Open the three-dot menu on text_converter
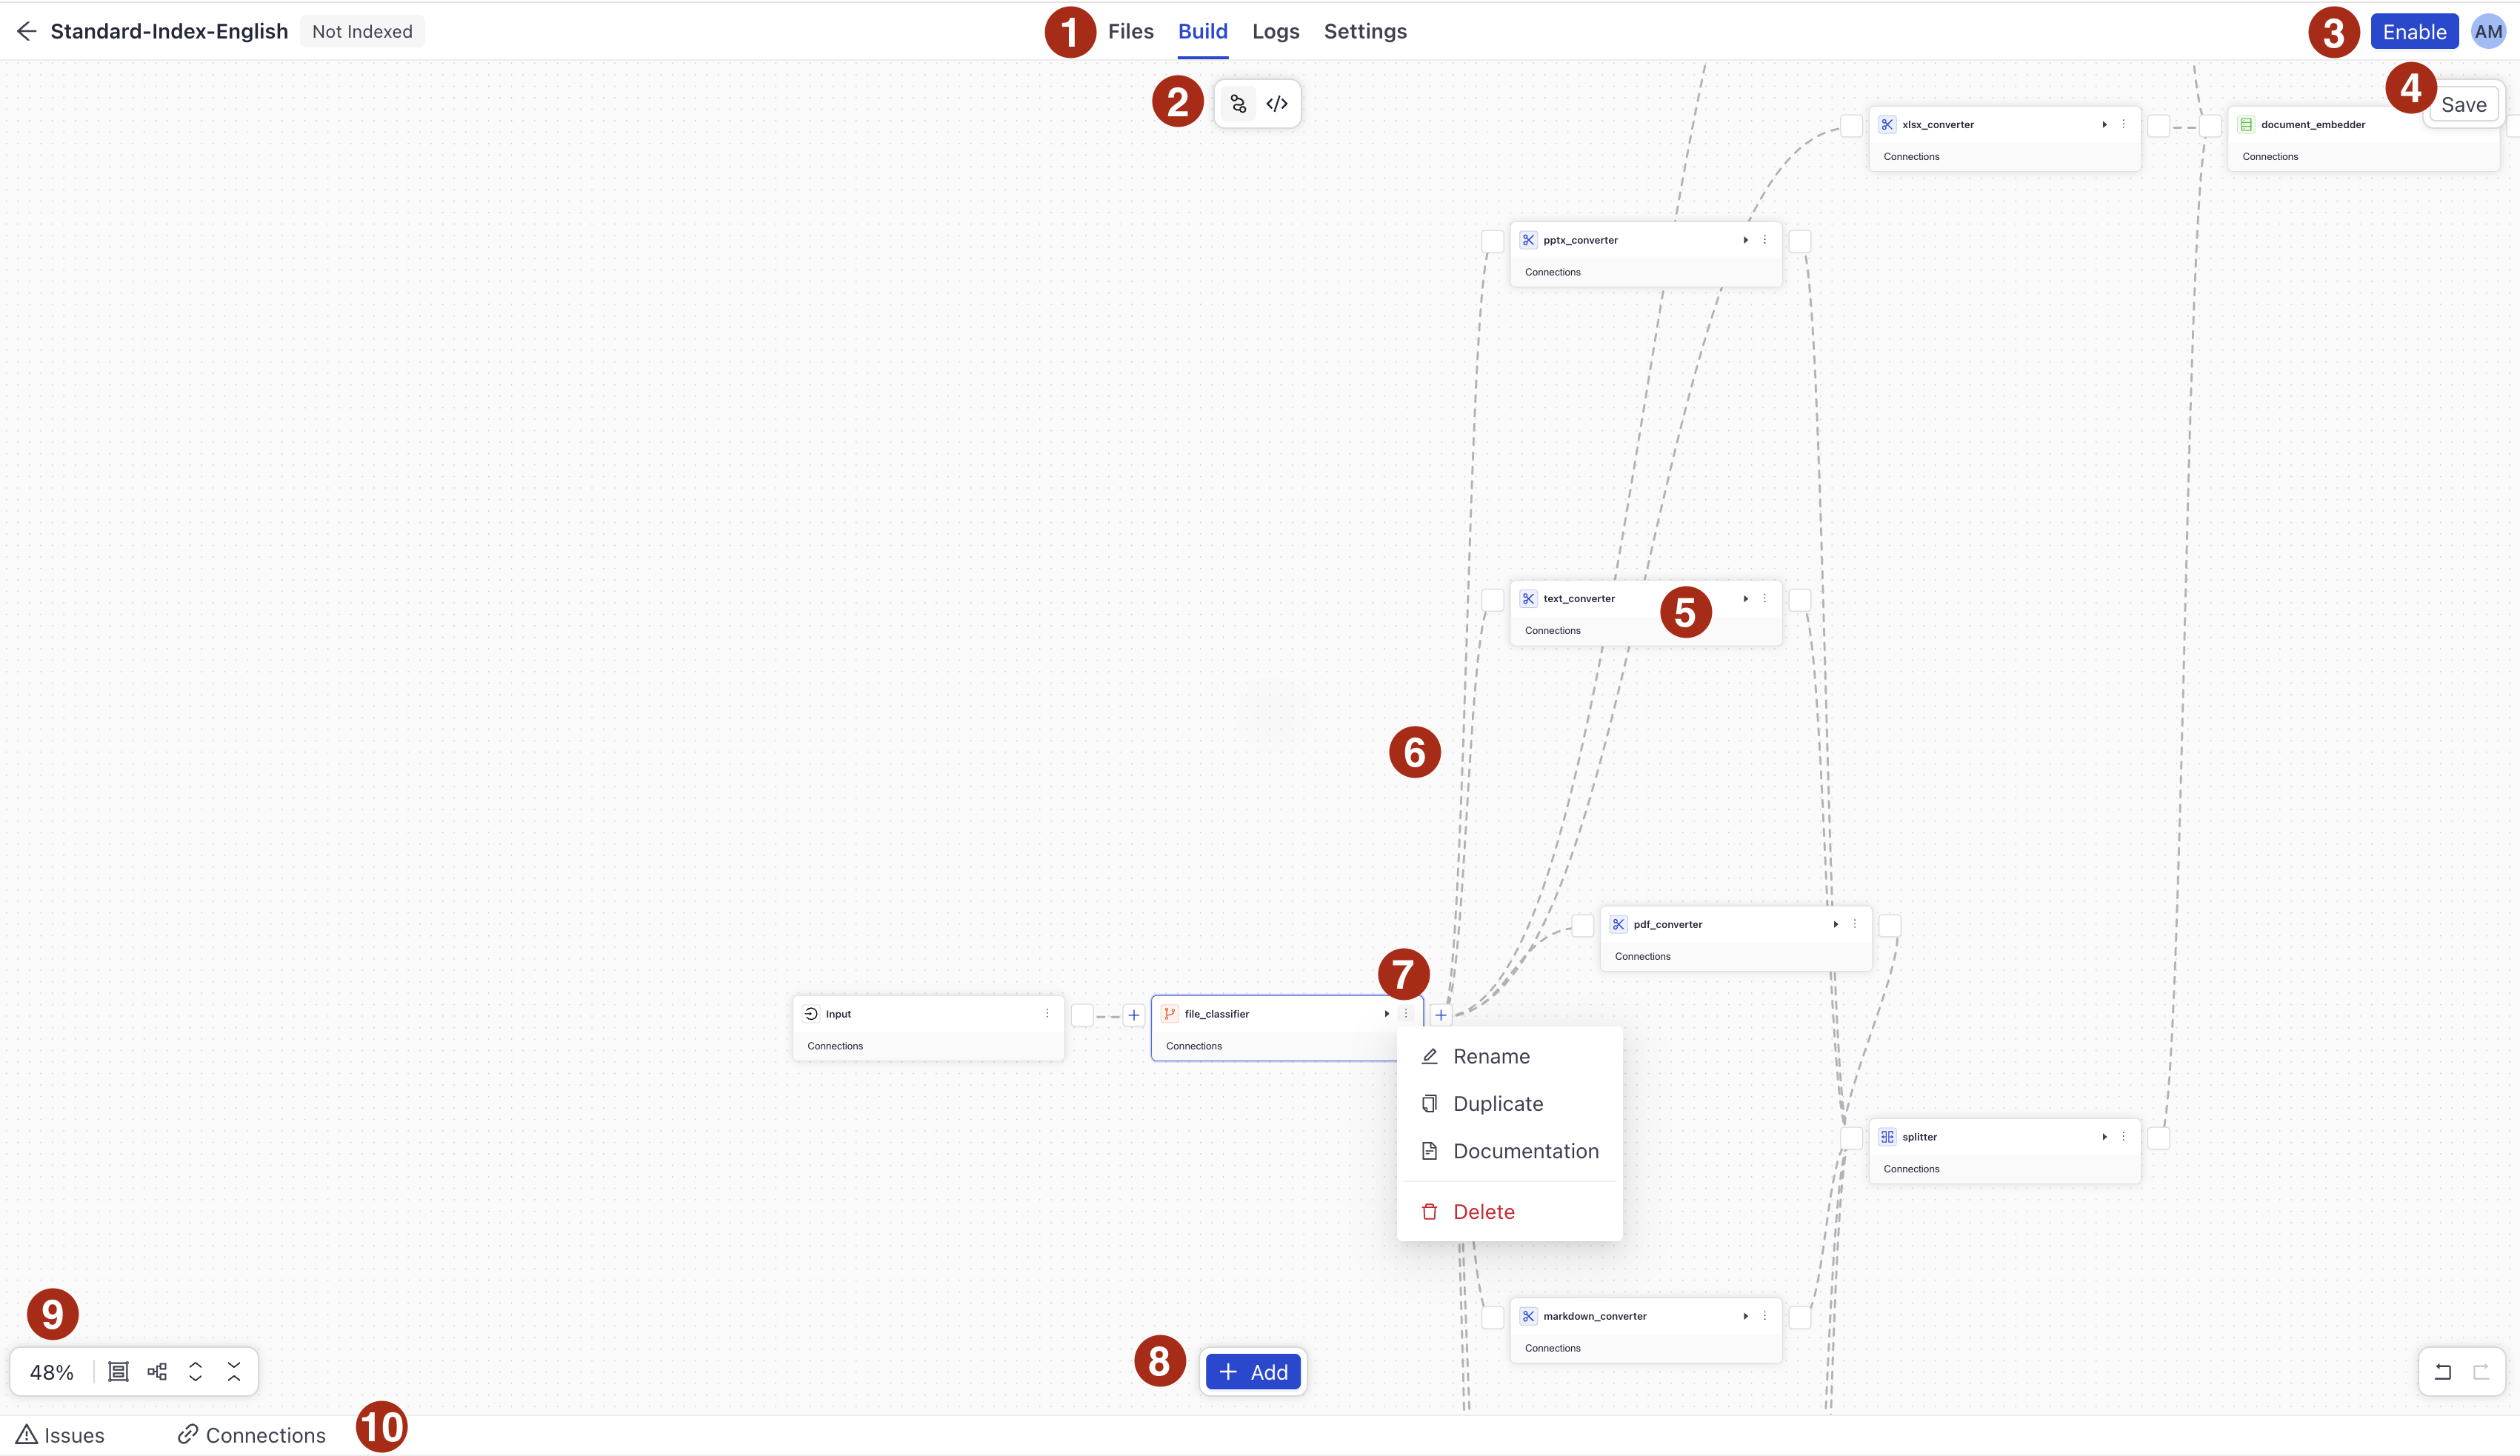 point(1765,598)
